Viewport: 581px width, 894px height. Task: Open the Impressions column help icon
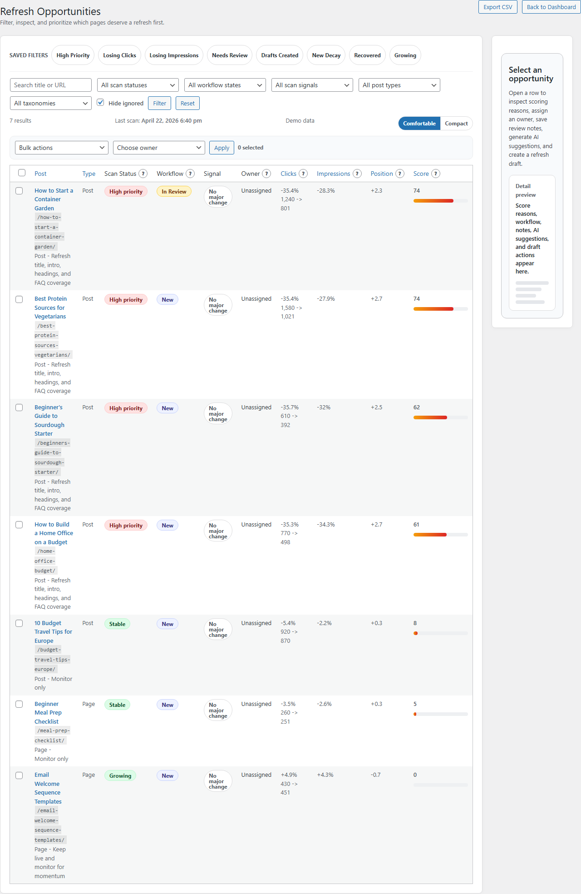[357, 174]
